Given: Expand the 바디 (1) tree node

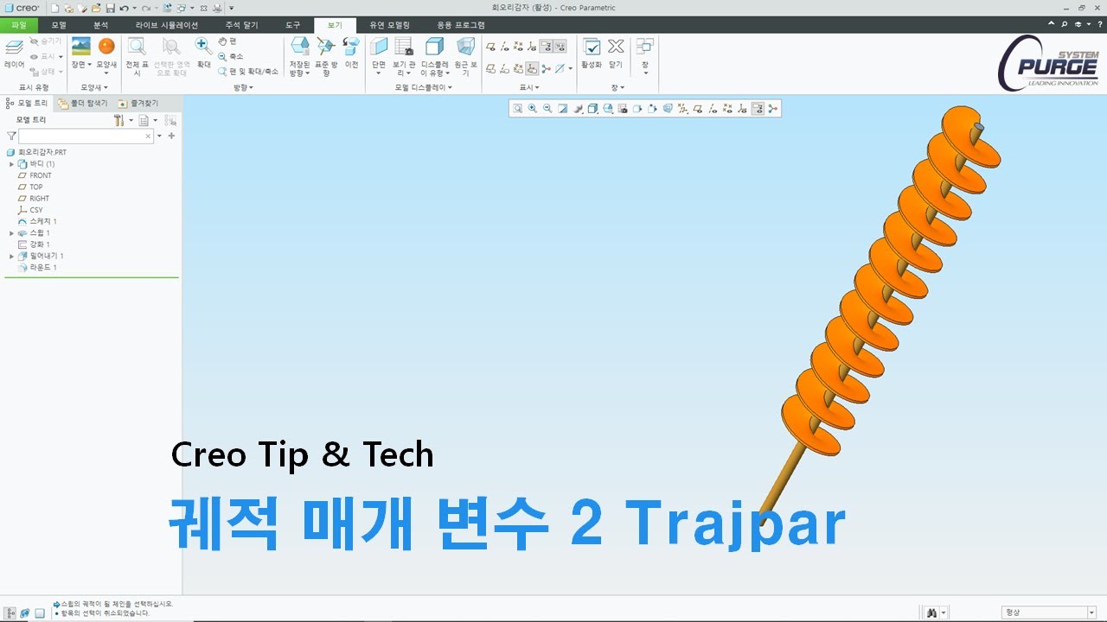Looking at the screenshot, I should [12, 164].
